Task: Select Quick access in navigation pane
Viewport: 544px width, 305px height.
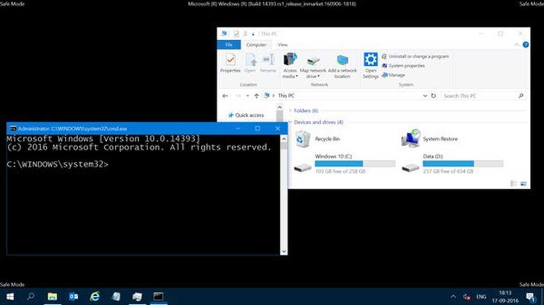Action: 246,115
